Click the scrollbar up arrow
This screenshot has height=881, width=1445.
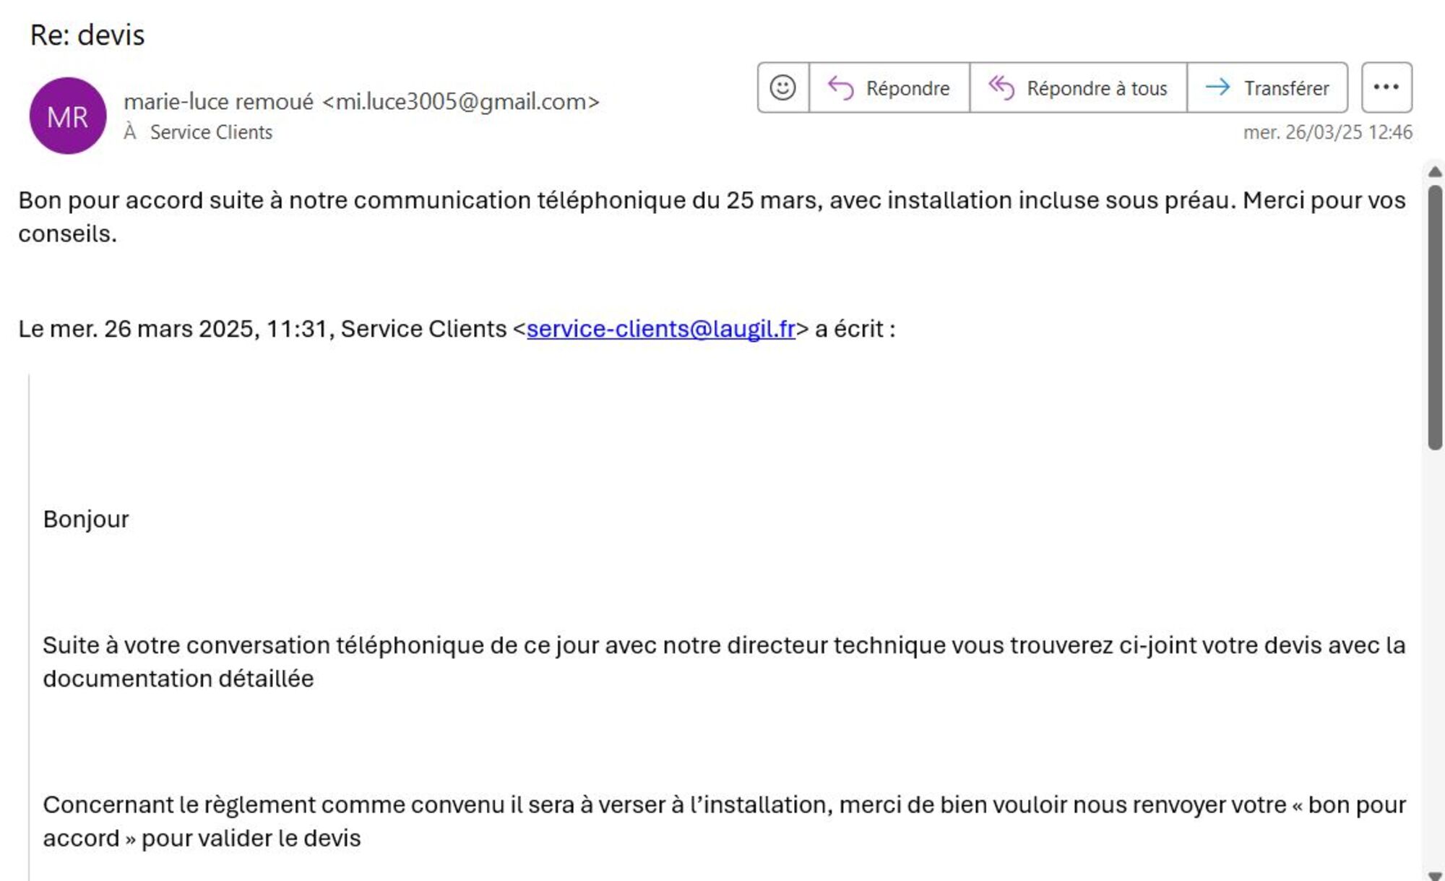(1435, 172)
